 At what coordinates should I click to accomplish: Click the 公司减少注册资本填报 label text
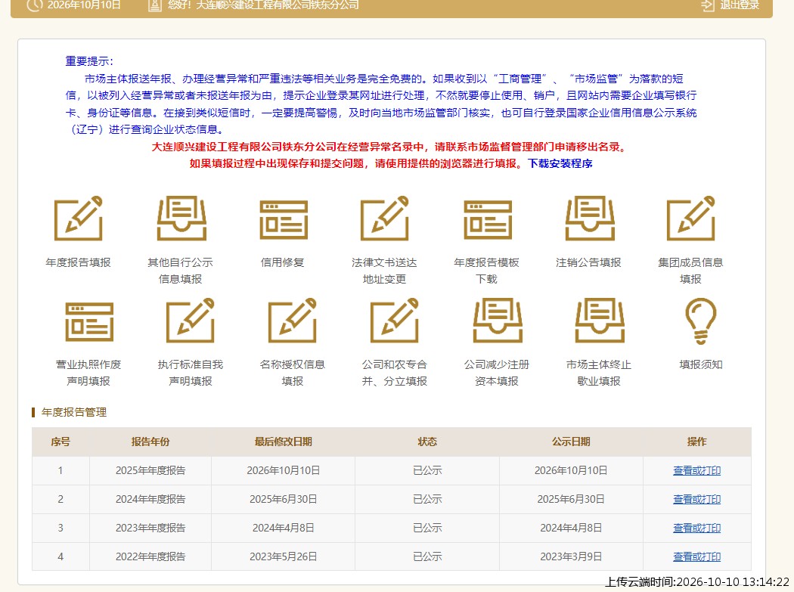497,373
